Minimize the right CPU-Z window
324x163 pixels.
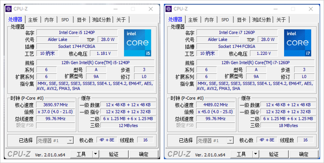276,9
